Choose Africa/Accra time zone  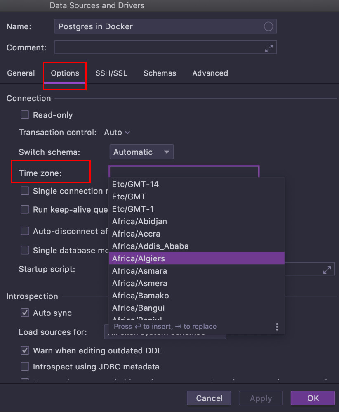pyautogui.click(x=197, y=234)
